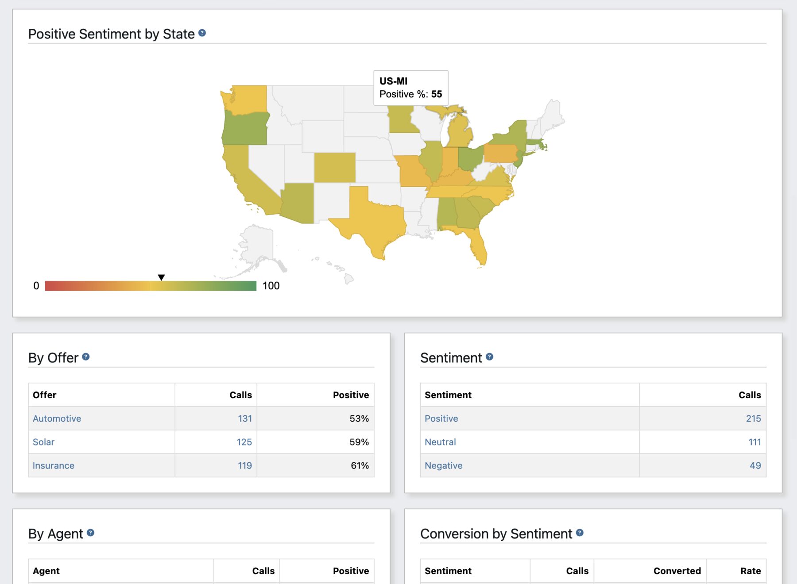Open the Positive sentiment link
Viewport: 797px width, 584px height.
[x=441, y=419]
